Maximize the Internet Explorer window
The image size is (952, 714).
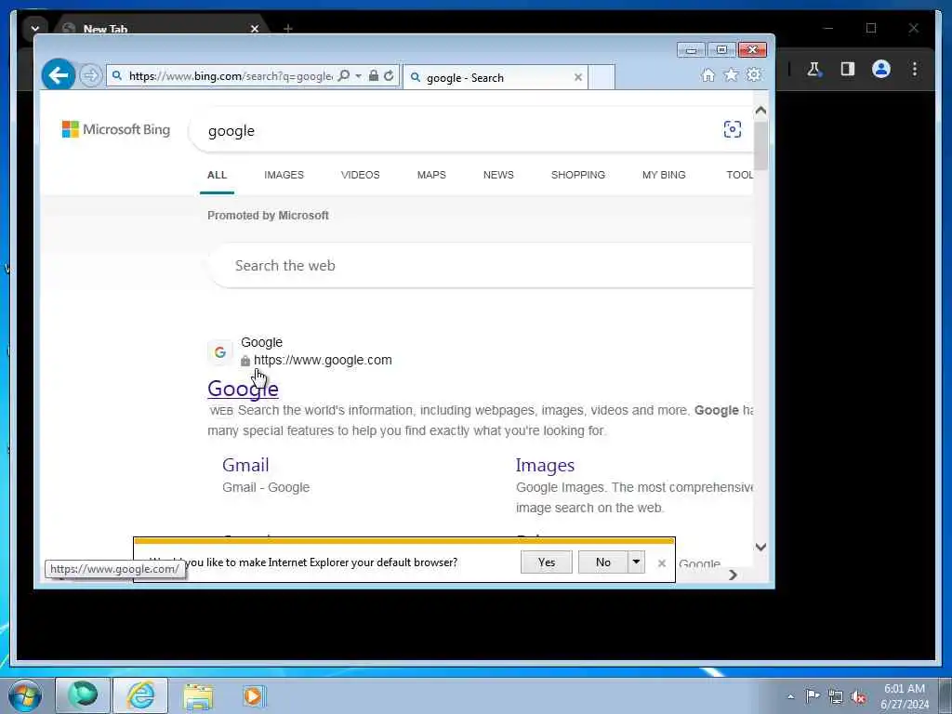tap(721, 50)
